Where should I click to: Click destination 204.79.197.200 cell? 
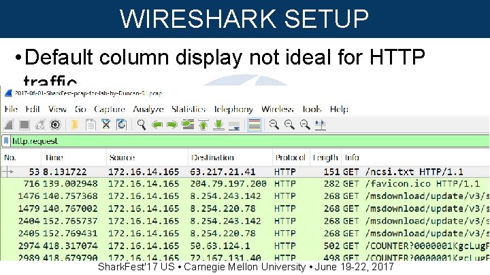coord(228,183)
